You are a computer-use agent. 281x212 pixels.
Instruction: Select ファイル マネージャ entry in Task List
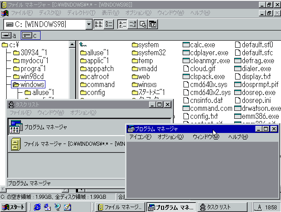click(x=67, y=144)
